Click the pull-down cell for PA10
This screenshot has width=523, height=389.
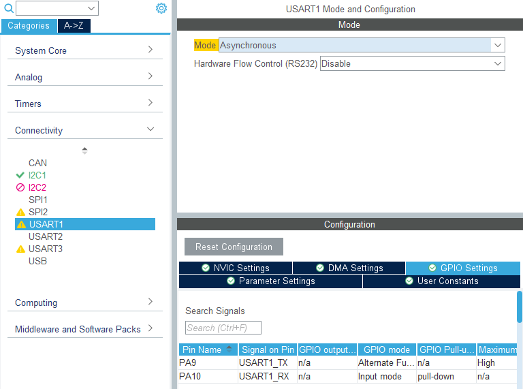(447, 376)
